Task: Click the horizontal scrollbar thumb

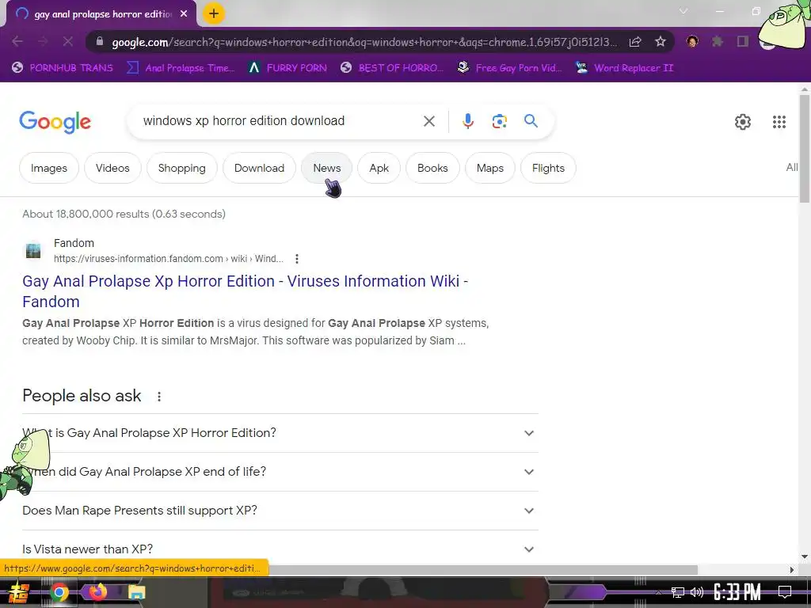Action: (x=483, y=570)
